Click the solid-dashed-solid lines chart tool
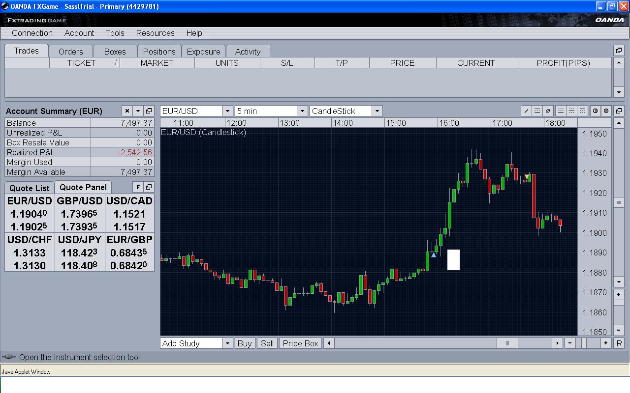Image resolution: width=630 pixels, height=393 pixels. tap(537, 111)
